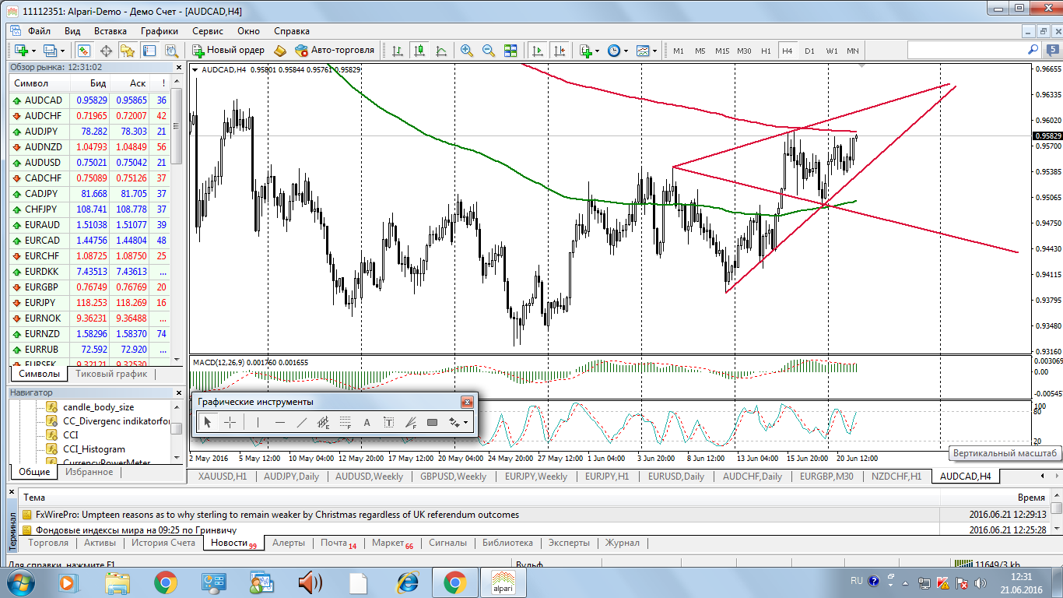
Task: Switch chart to line chart icon
Action: click(441, 51)
